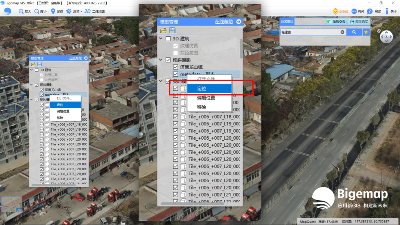Activate the 缩小 zoom-out tool
The height and width of the screenshot is (225, 400).
pyautogui.click(x=41, y=11)
